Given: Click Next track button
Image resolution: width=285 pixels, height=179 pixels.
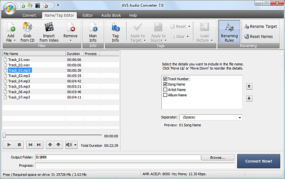Looking at the screenshot, I should pyautogui.click(x=39, y=145).
